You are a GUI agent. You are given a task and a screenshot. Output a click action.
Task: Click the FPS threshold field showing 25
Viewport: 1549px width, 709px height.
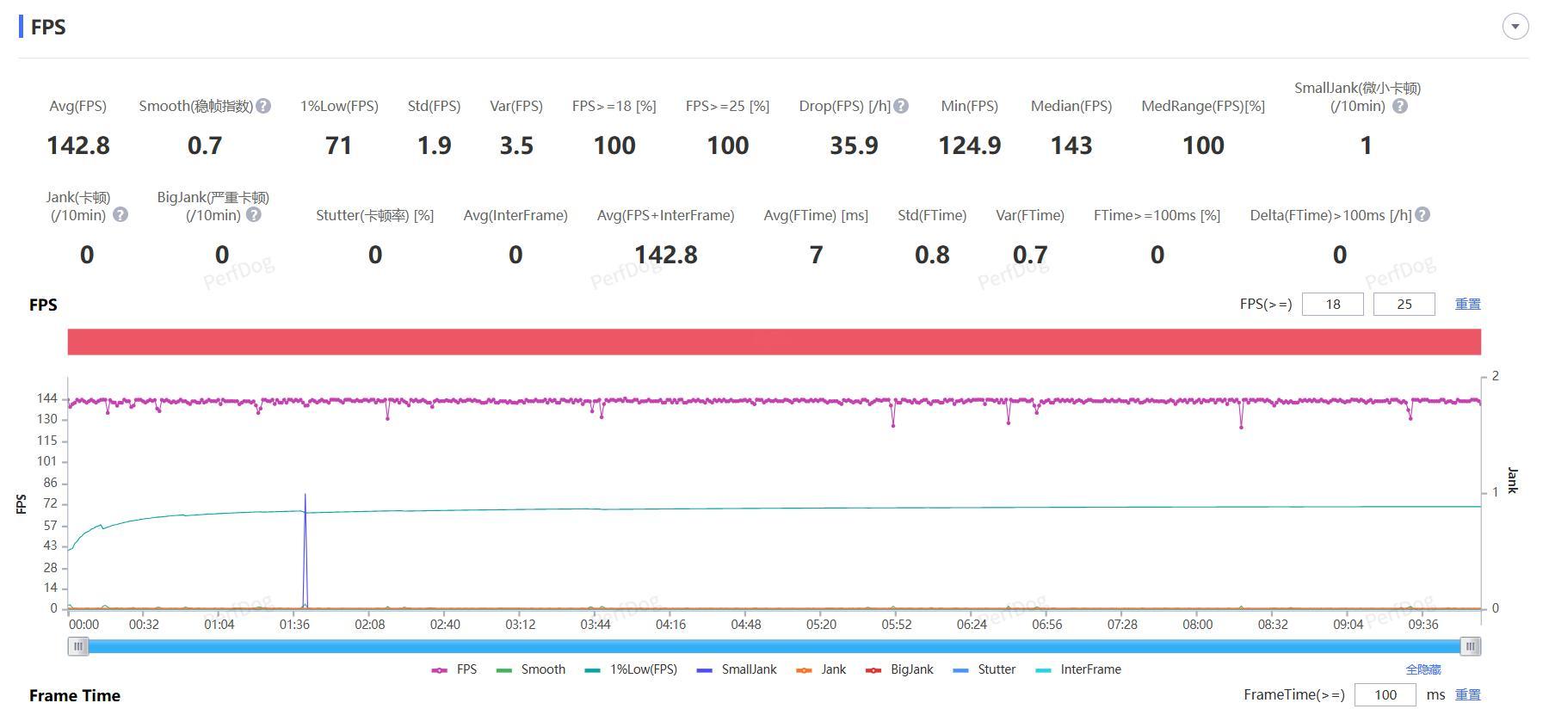coord(1404,304)
